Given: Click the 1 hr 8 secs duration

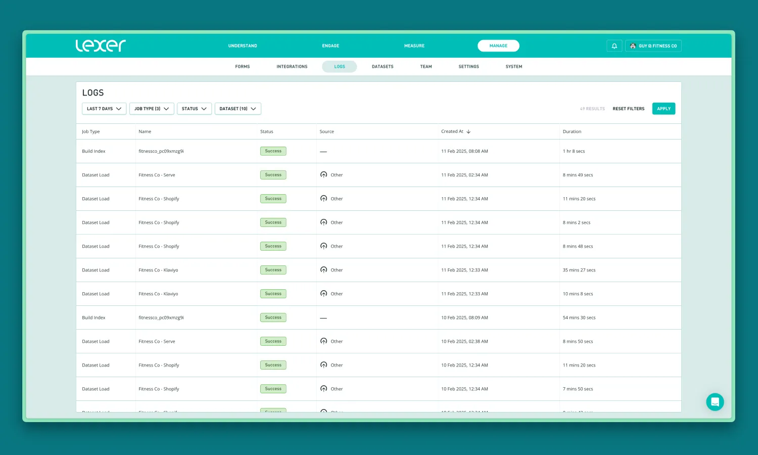Looking at the screenshot, I should pos(574,151).
